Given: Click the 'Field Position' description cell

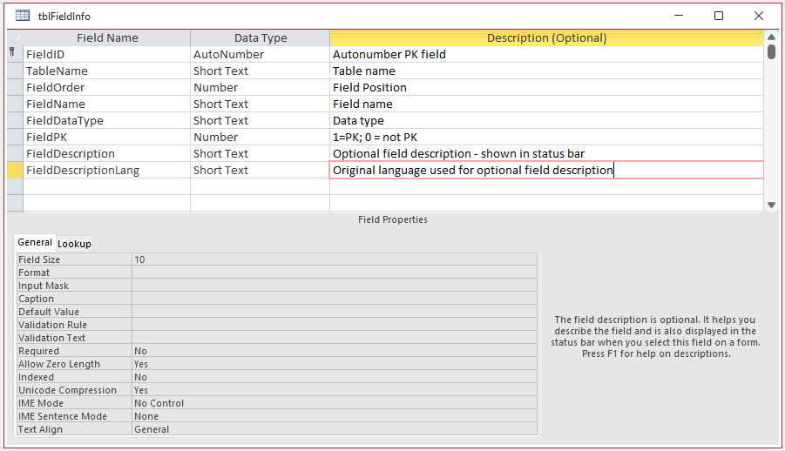Looking at the screenshot, I should pyautogui.click(x=546, y=87).
